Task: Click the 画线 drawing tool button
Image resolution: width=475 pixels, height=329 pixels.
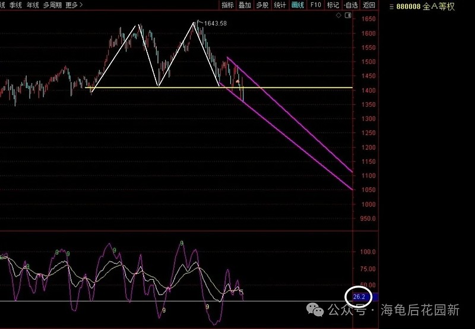Action: pyautogui.click(x=297, y=5)
